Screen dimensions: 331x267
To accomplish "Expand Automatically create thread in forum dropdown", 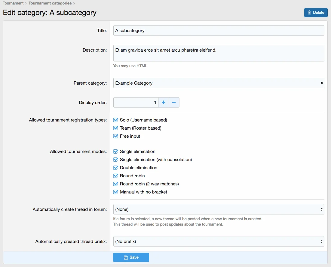I will [219, 209].
